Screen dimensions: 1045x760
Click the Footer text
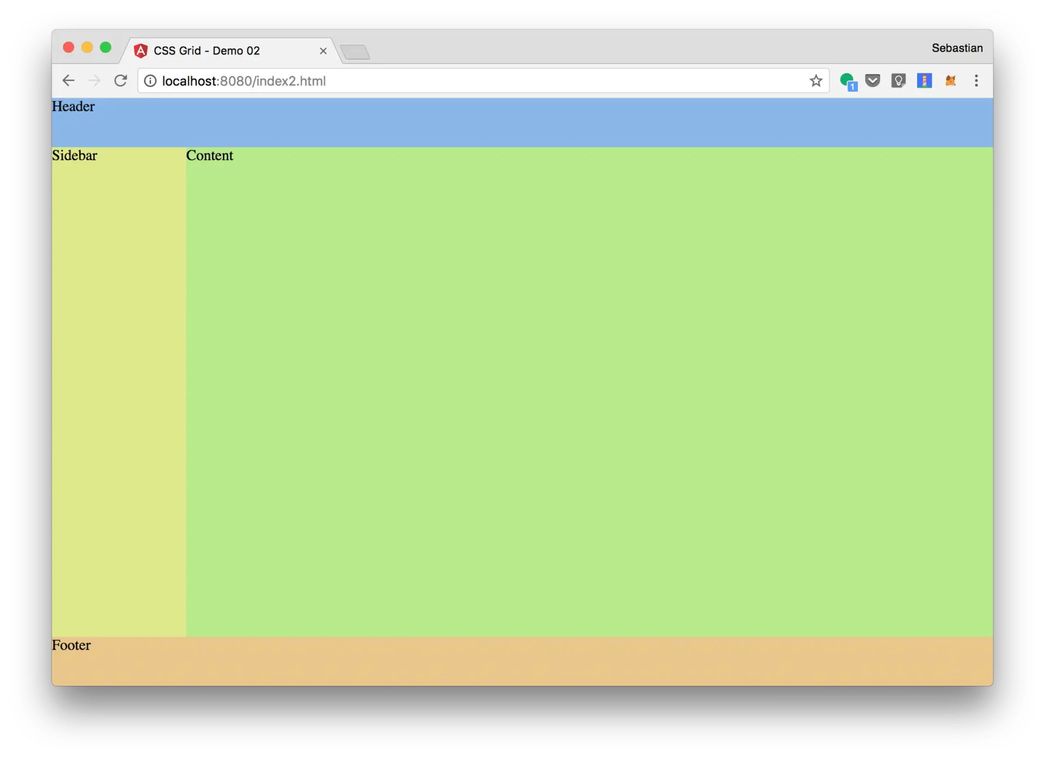(x=71, y=645)
